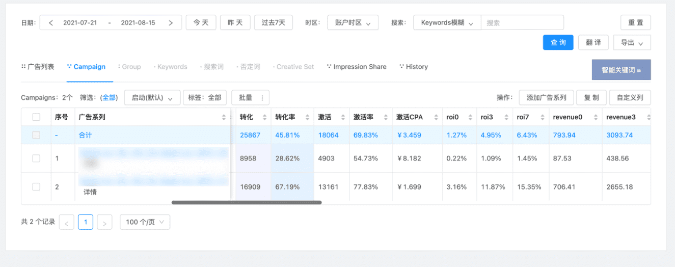675x267 pixels.
Task: Select page number 1
Action: pyautogui.click(x=86, y=222)
